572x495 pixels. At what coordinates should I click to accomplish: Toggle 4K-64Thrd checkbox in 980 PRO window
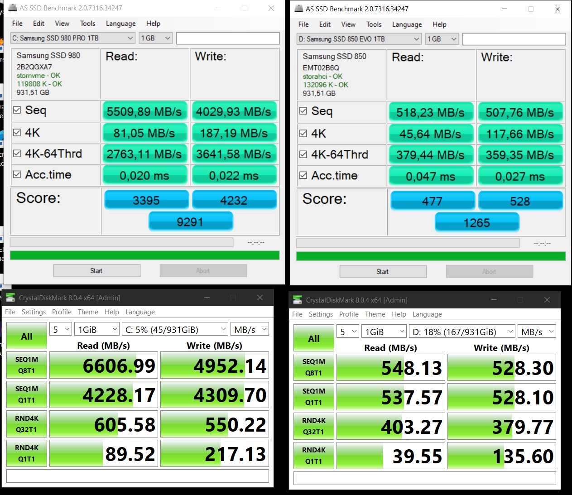[x=17, y=154]
